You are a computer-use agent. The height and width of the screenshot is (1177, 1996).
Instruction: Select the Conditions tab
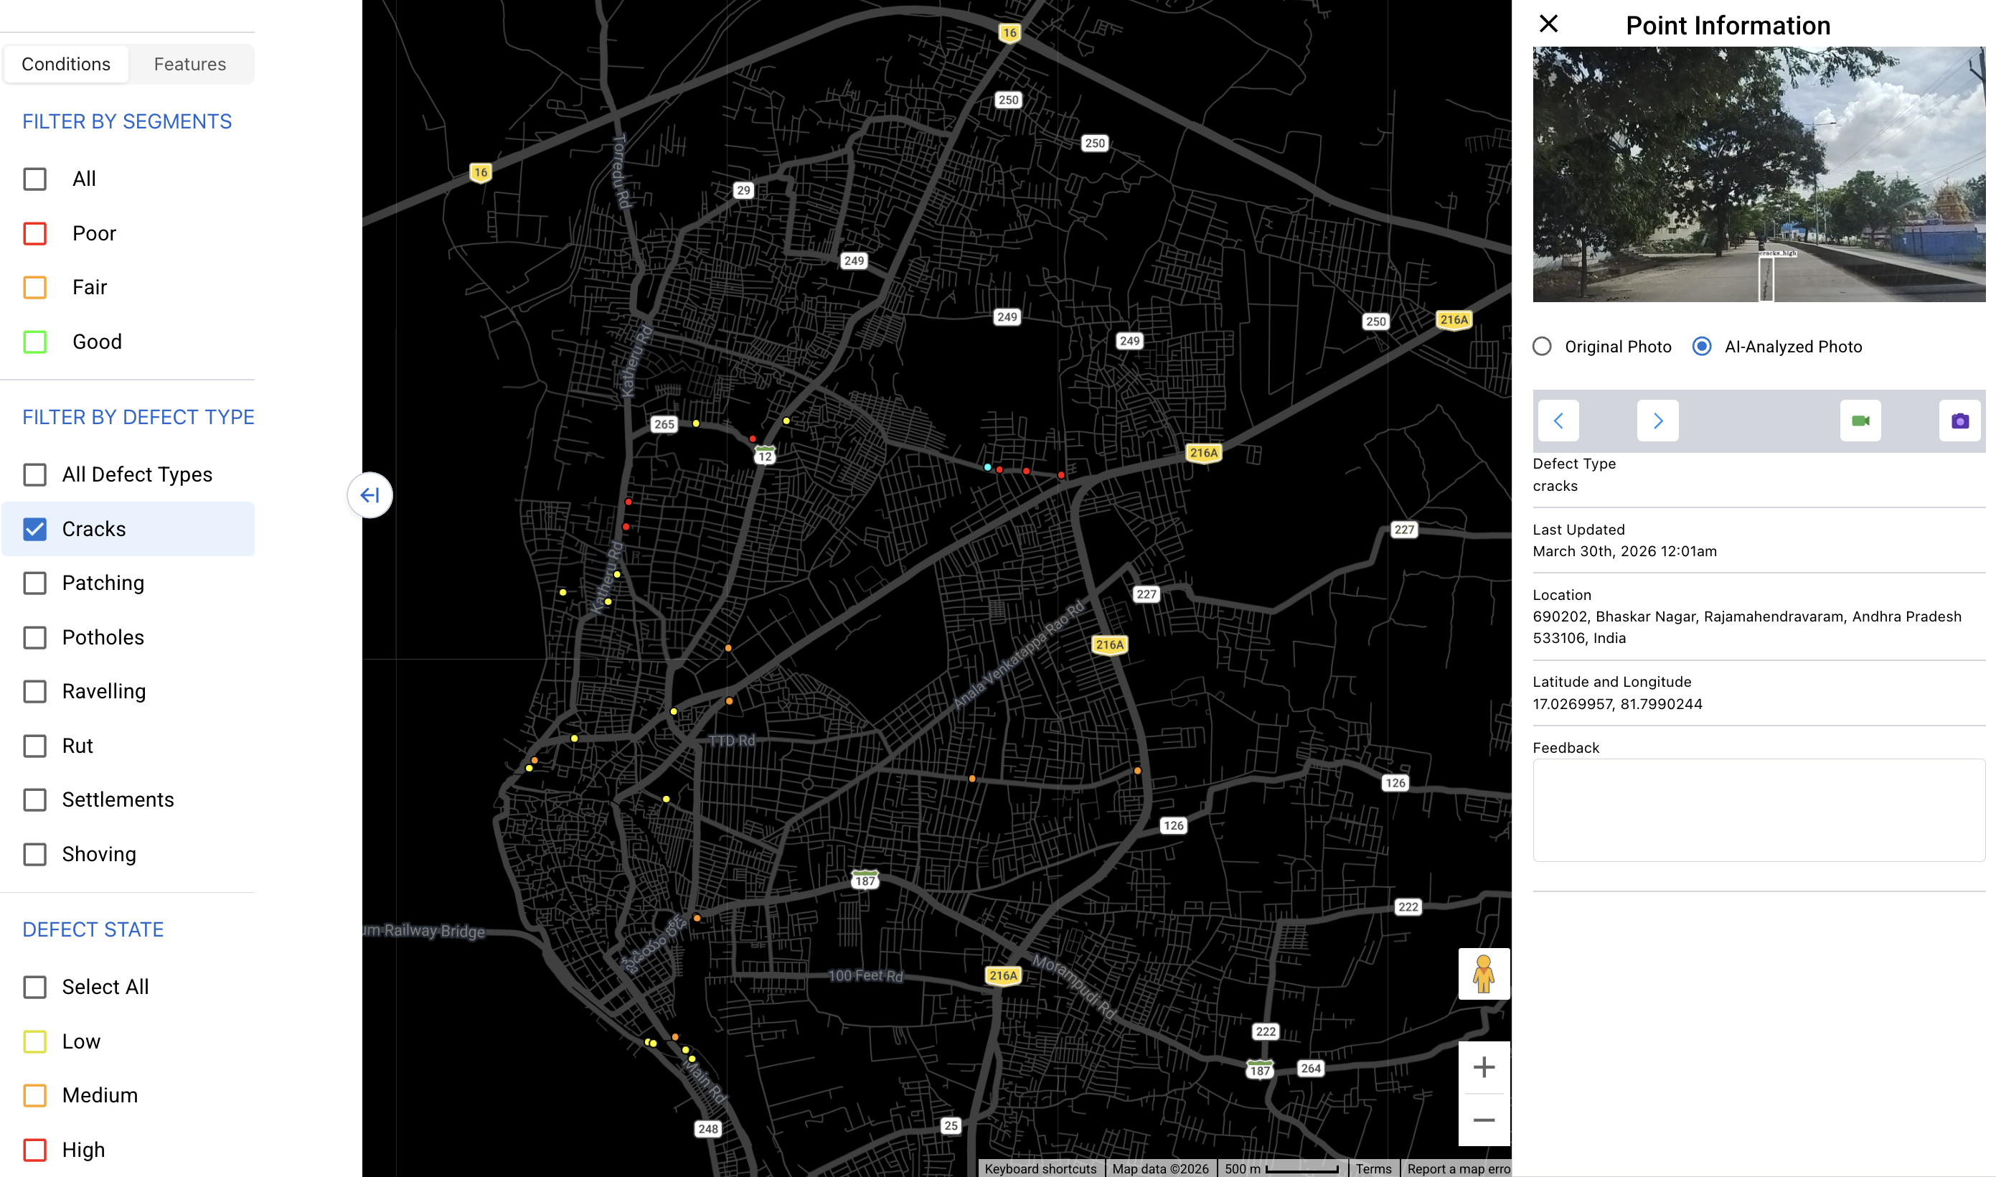tap(66, 65)
